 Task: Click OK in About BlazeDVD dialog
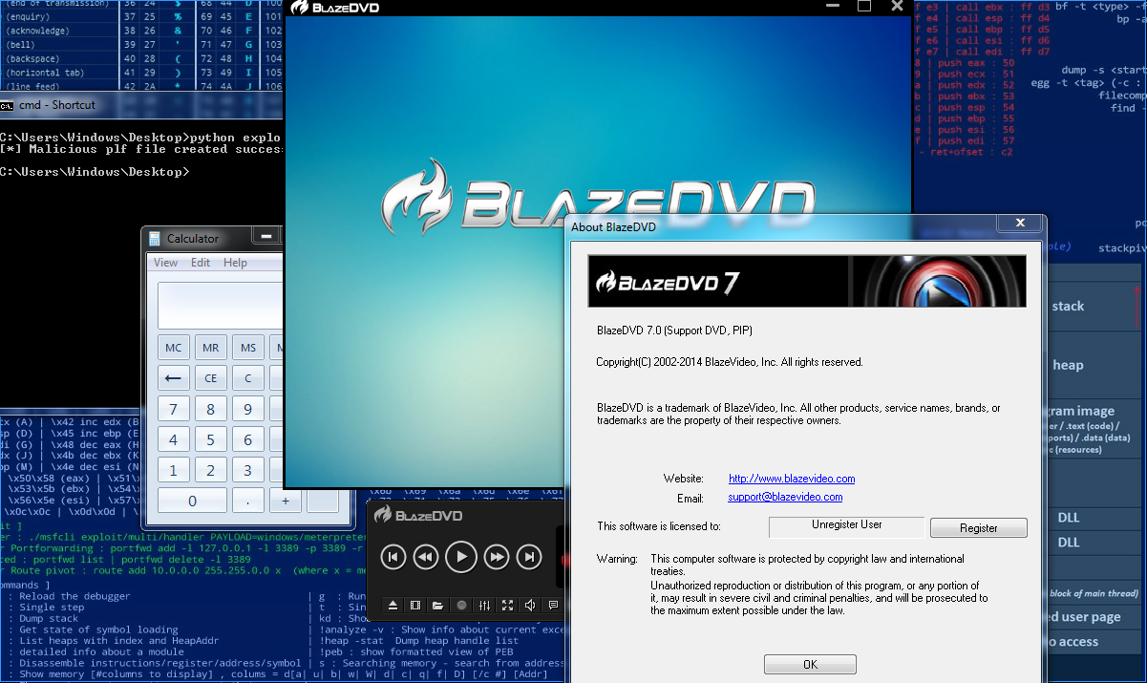(810, 664)
